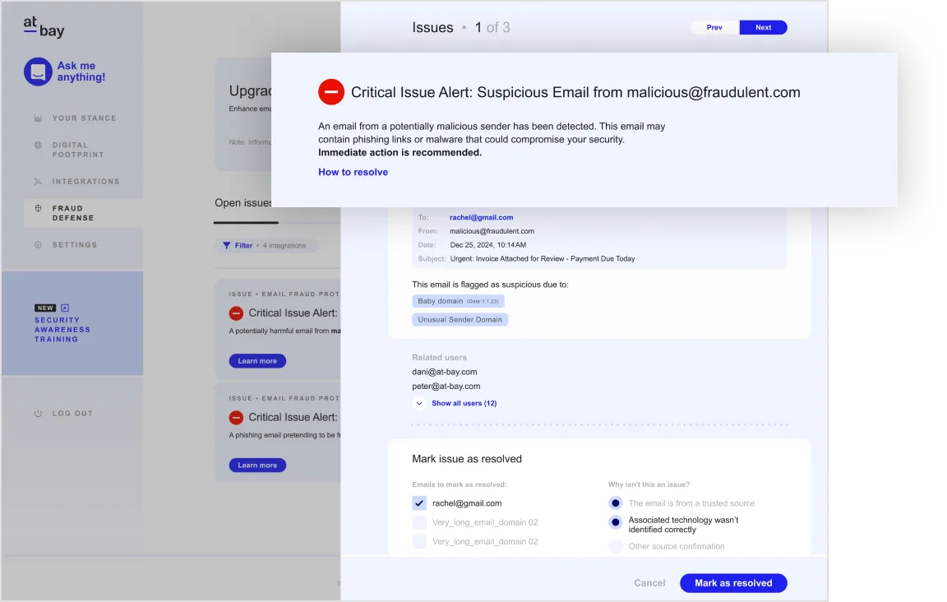The image size is (947, 602).
Task: Select 'Other source confirmation' radio
Action: click(616, 546)
